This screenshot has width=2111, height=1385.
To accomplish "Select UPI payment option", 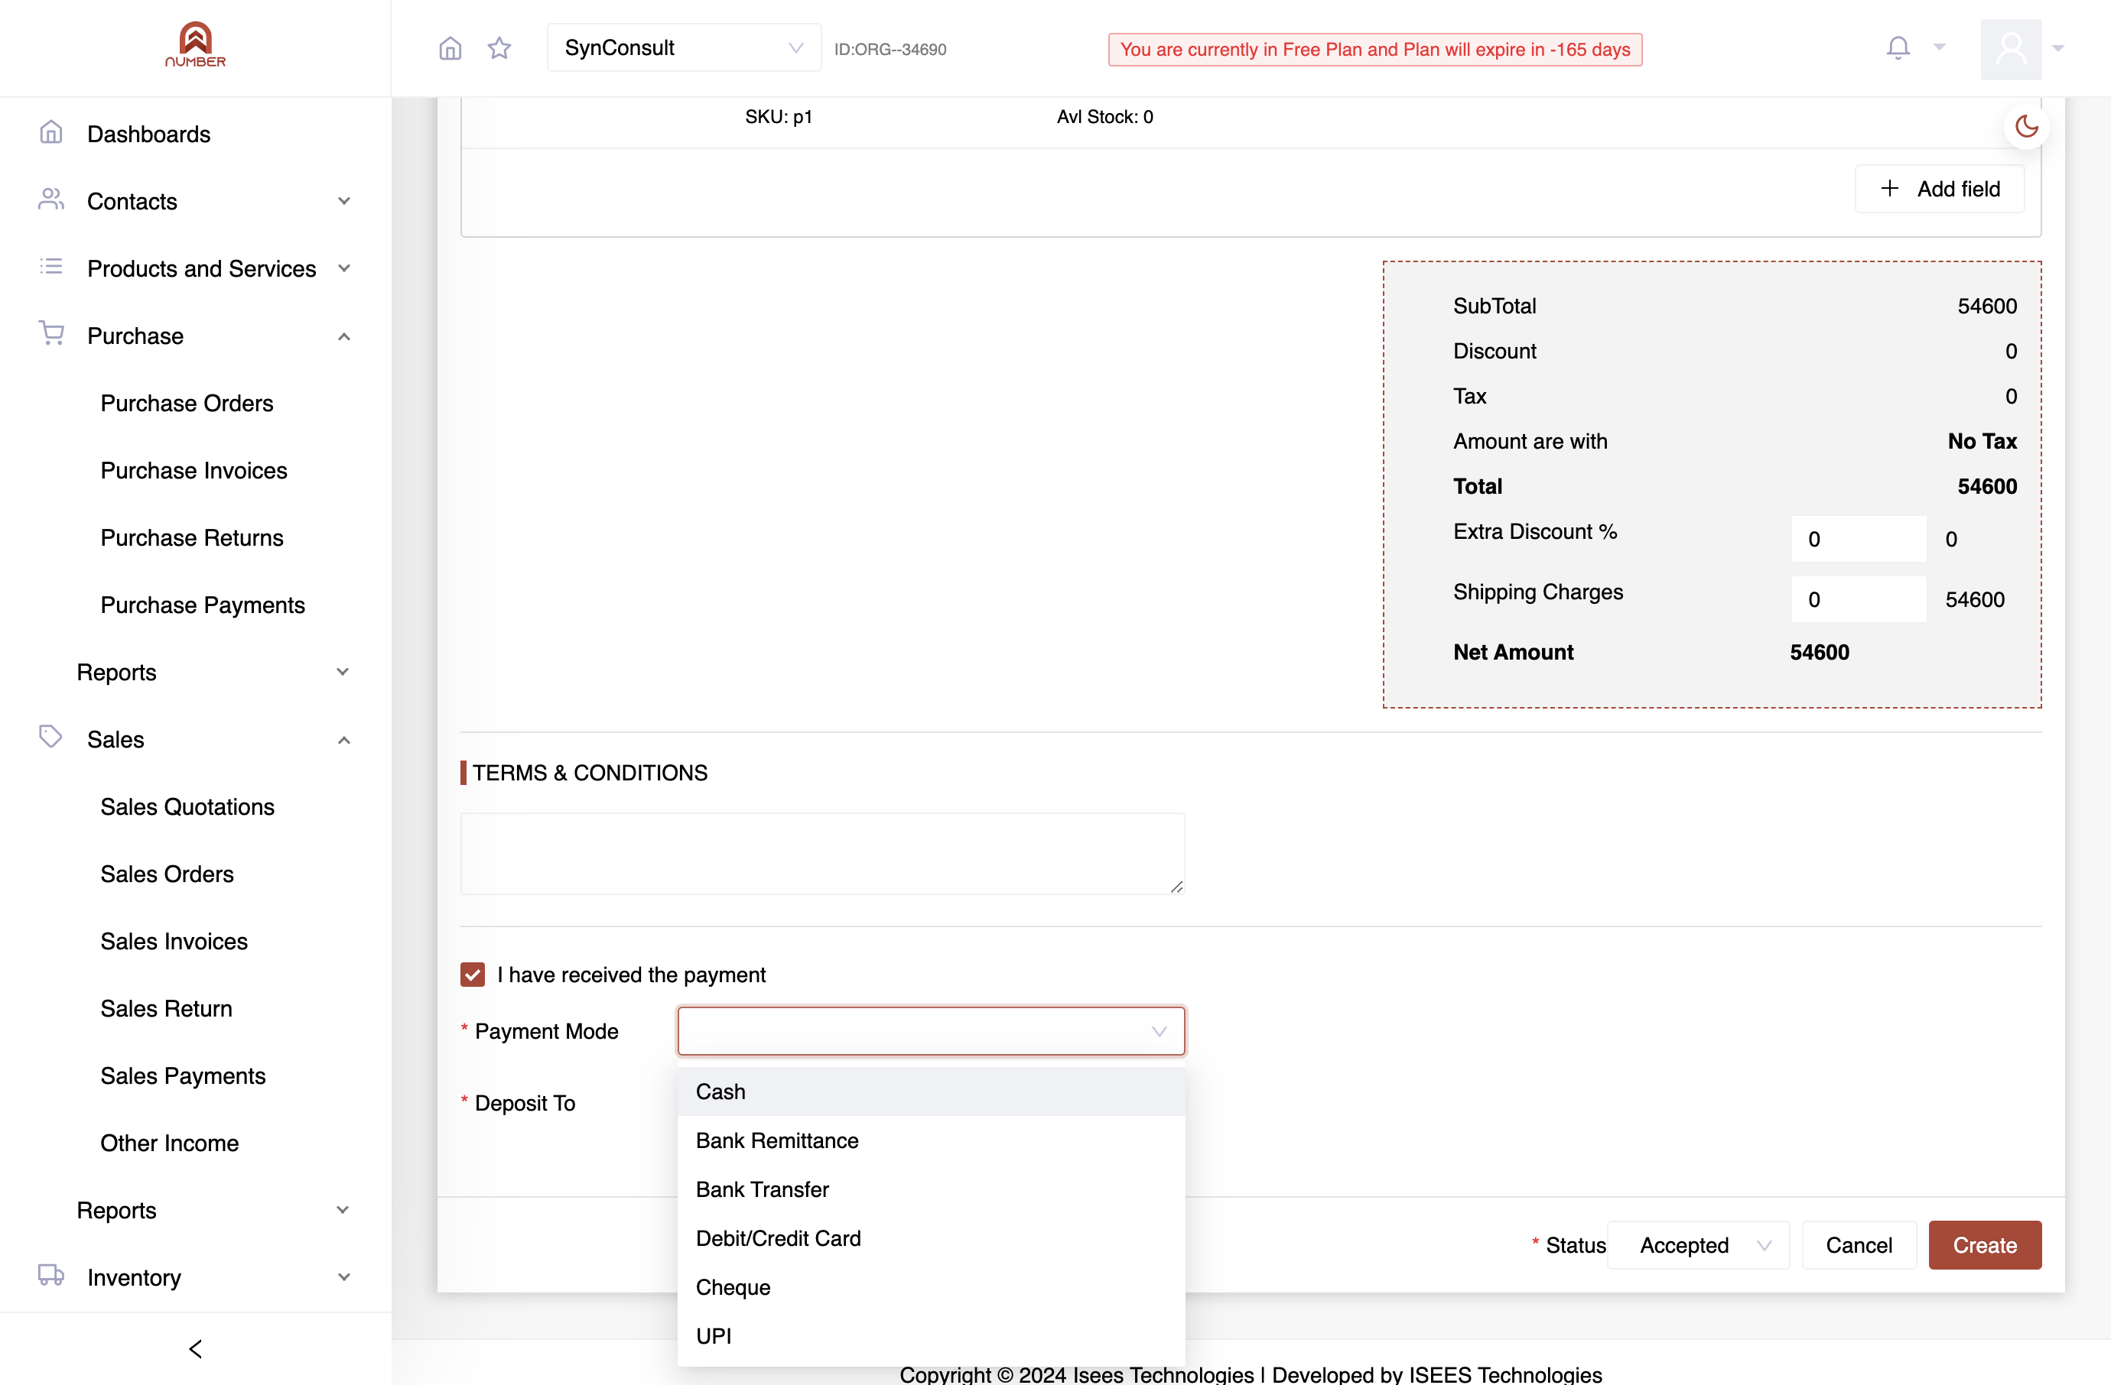I will click(x=930, y=1335).
